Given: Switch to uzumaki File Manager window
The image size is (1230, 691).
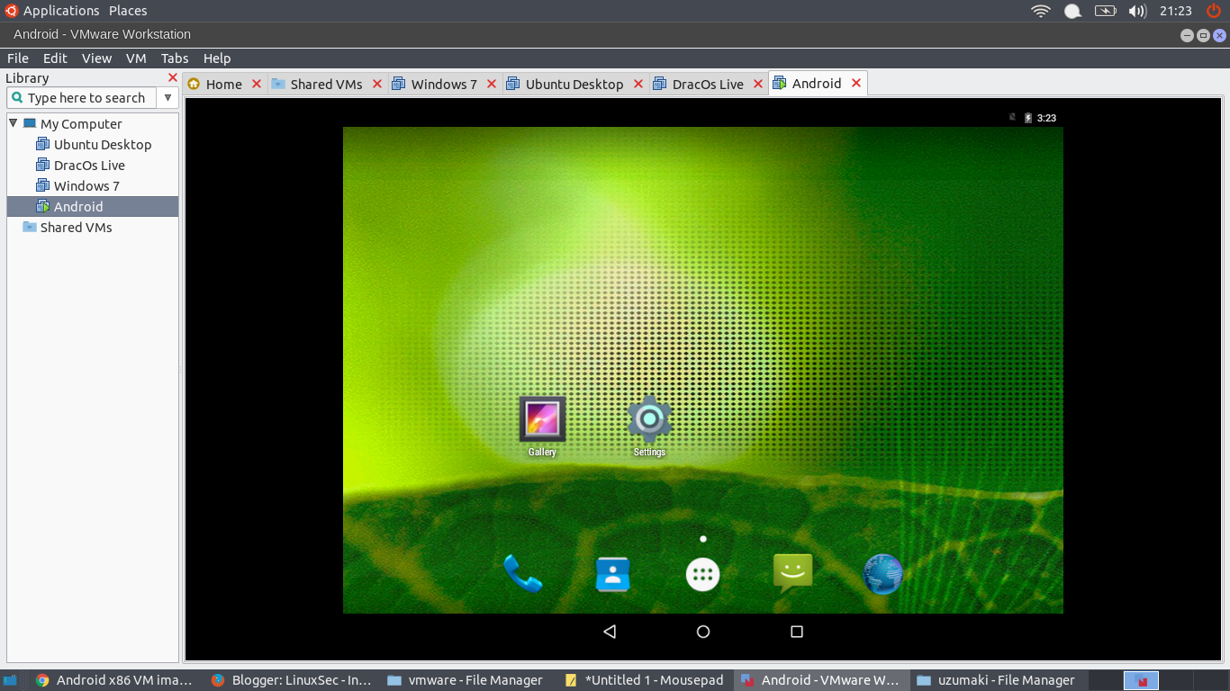Looking at the screenshot, I should (x=995, y=680).
